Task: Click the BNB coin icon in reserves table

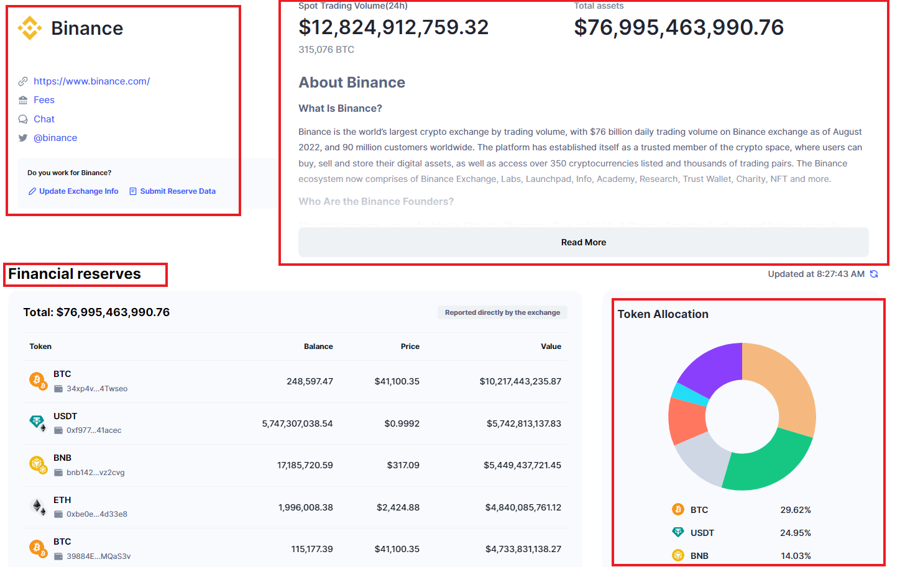Action: [x=38, y=465]
